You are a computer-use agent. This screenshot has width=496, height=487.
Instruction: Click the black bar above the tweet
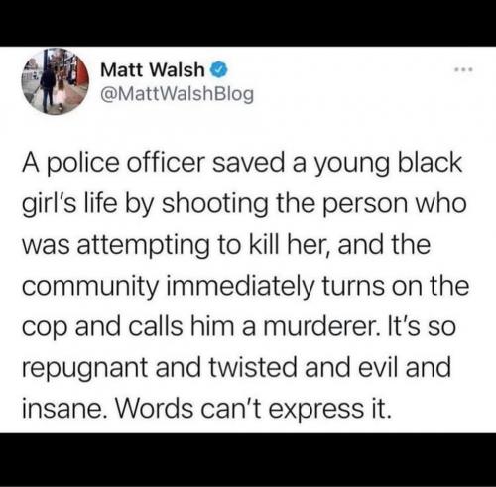pos(248,23)
